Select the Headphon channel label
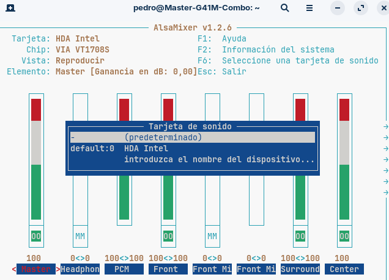The image size is (389, 280). (x=80, y=269)
